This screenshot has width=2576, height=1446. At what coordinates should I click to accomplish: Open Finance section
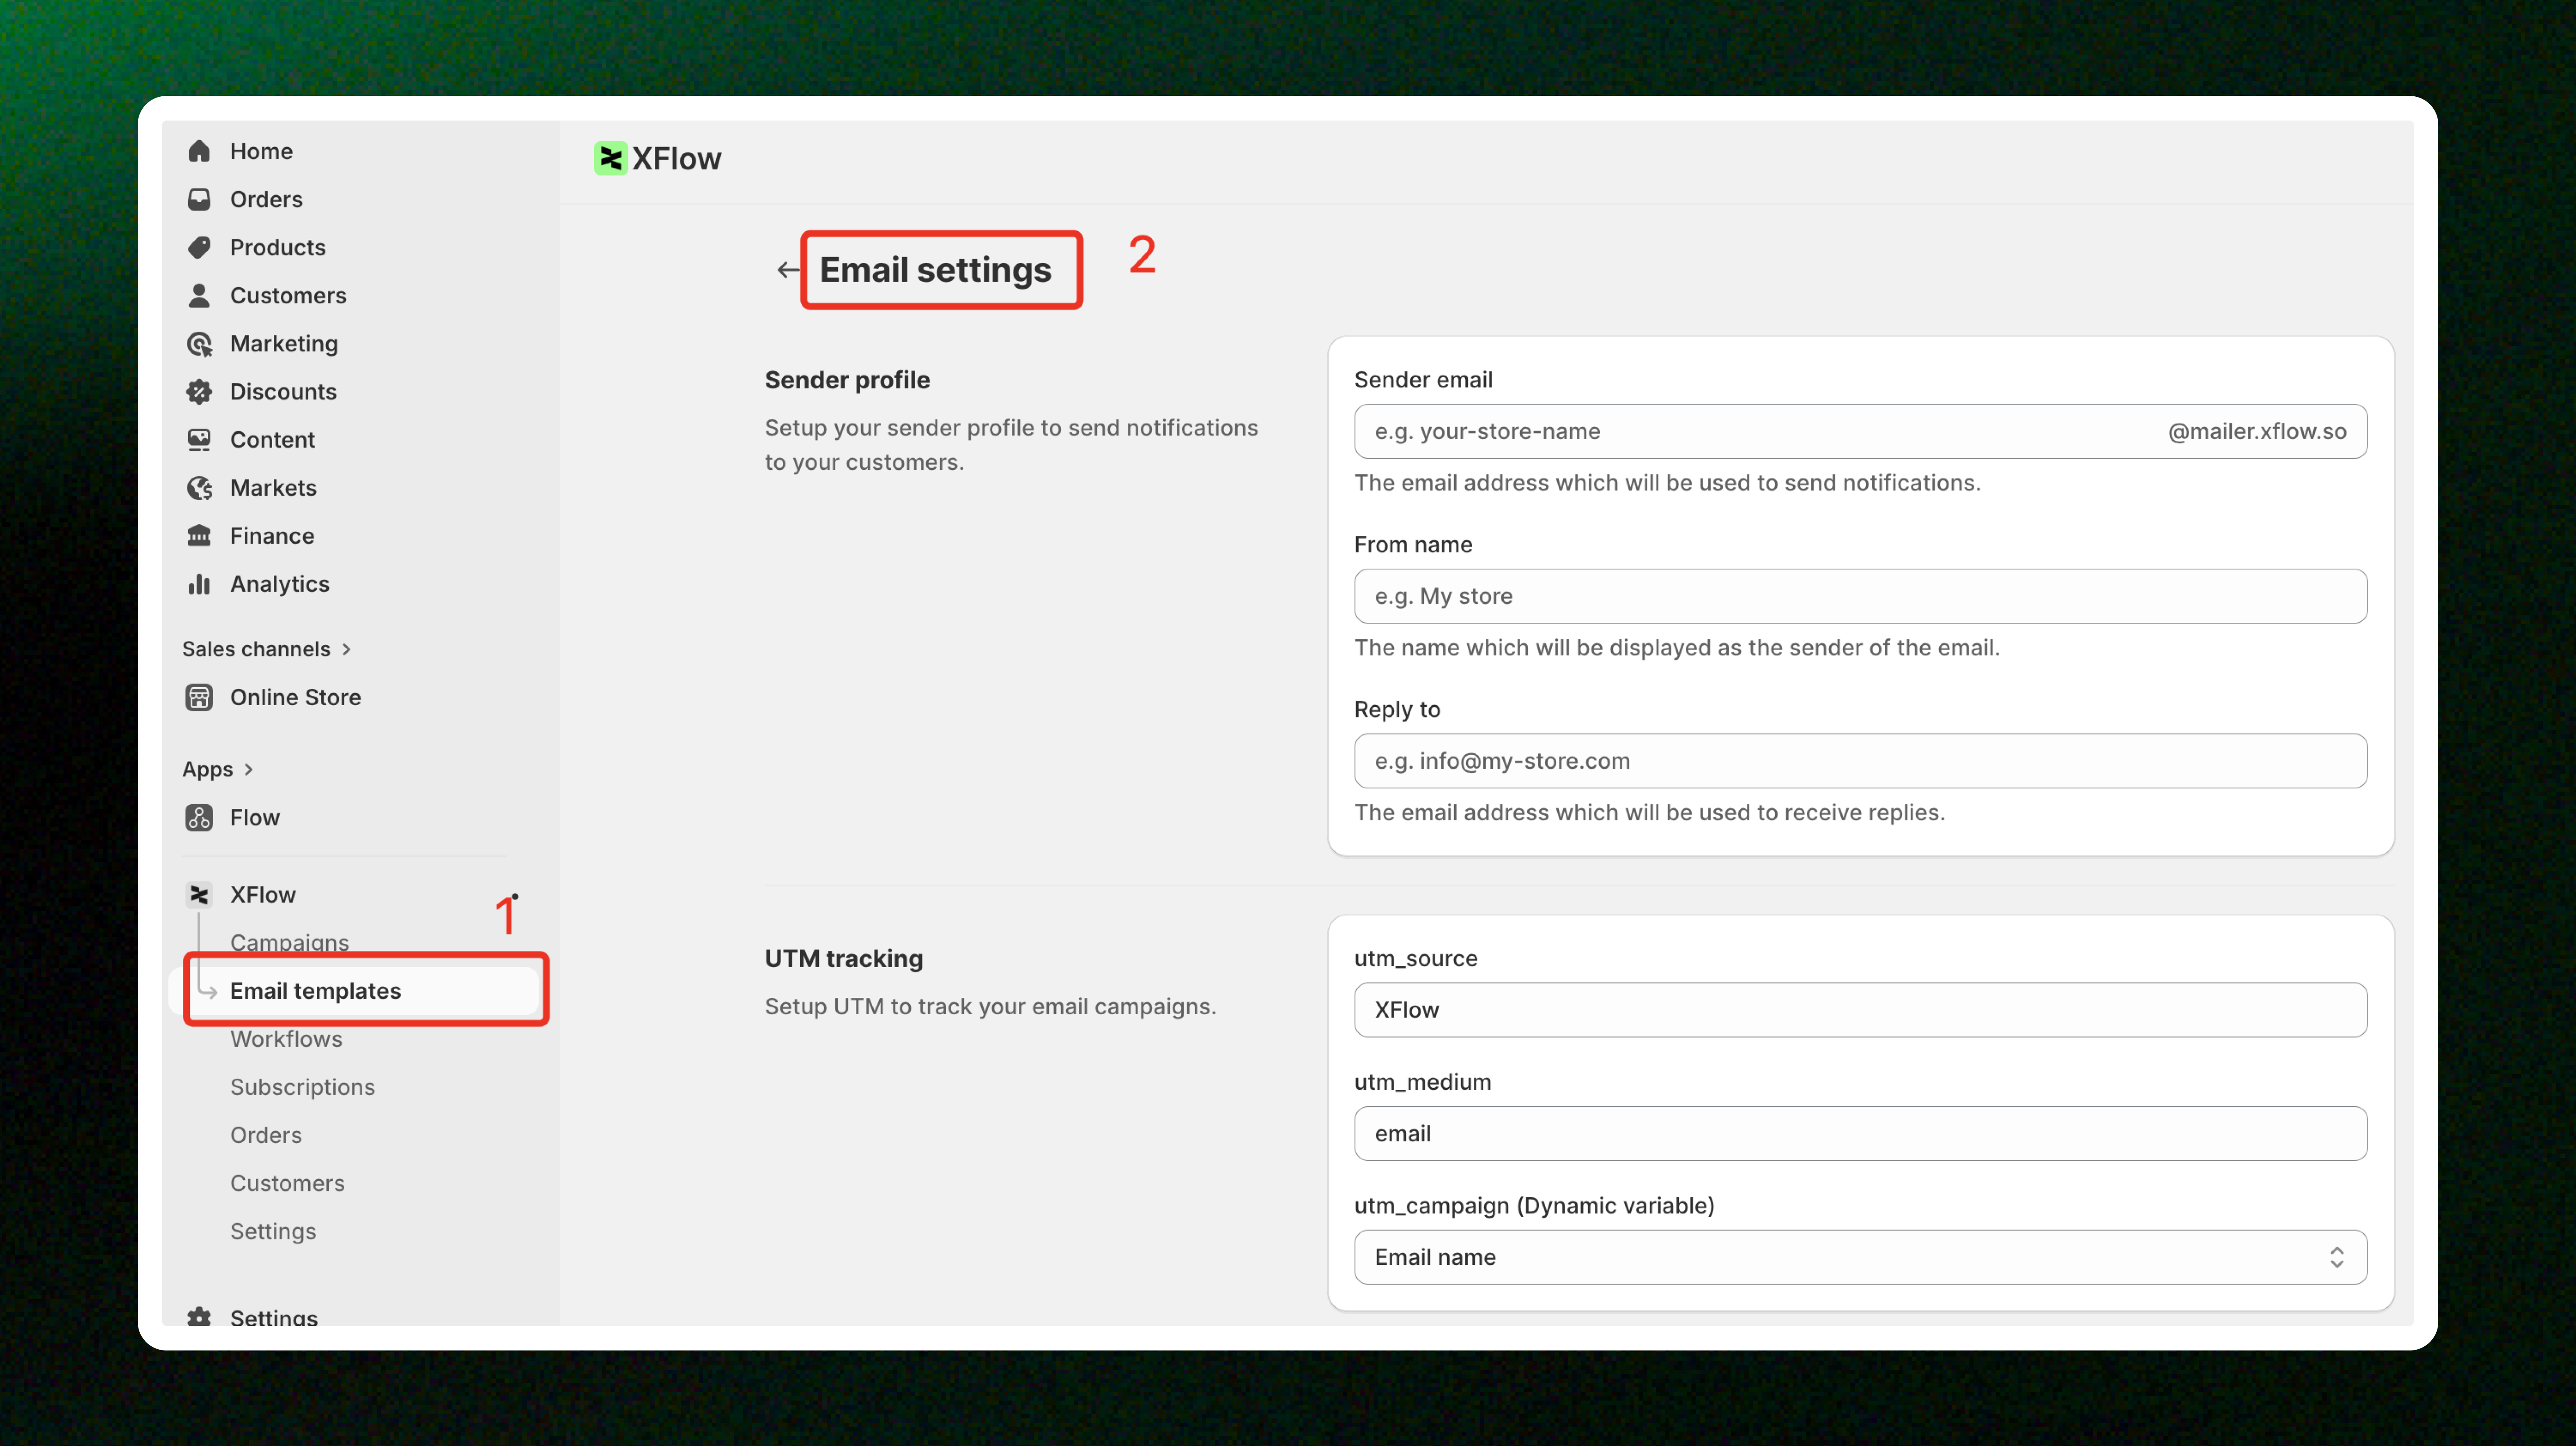point(272,535)
